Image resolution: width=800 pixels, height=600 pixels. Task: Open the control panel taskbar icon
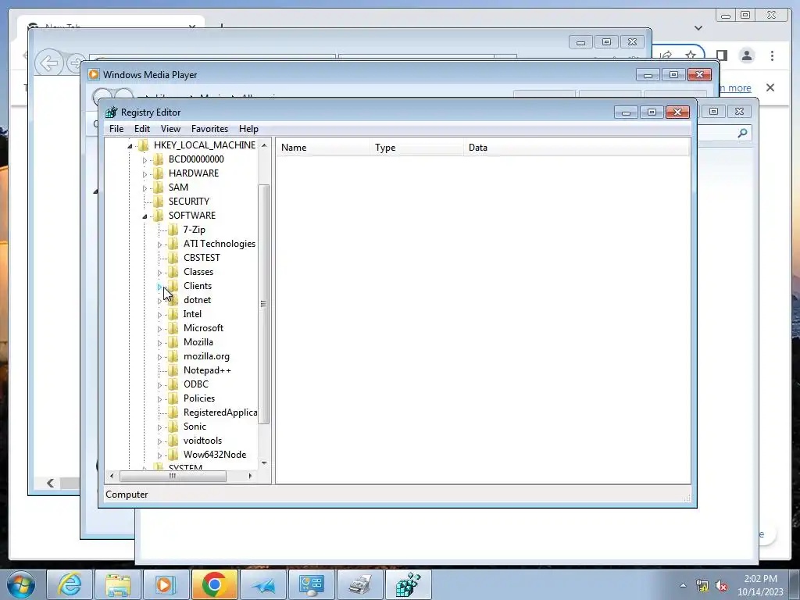click(x=311, y=584)
